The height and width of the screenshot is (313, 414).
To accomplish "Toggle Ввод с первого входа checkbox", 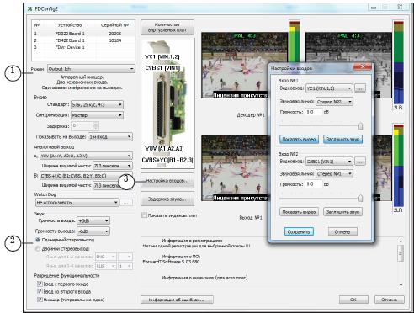I will 40,284.
